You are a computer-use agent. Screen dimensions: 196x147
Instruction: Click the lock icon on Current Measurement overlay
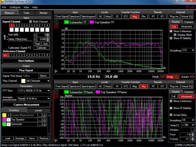pyautogui.click(x=44, y=115)
